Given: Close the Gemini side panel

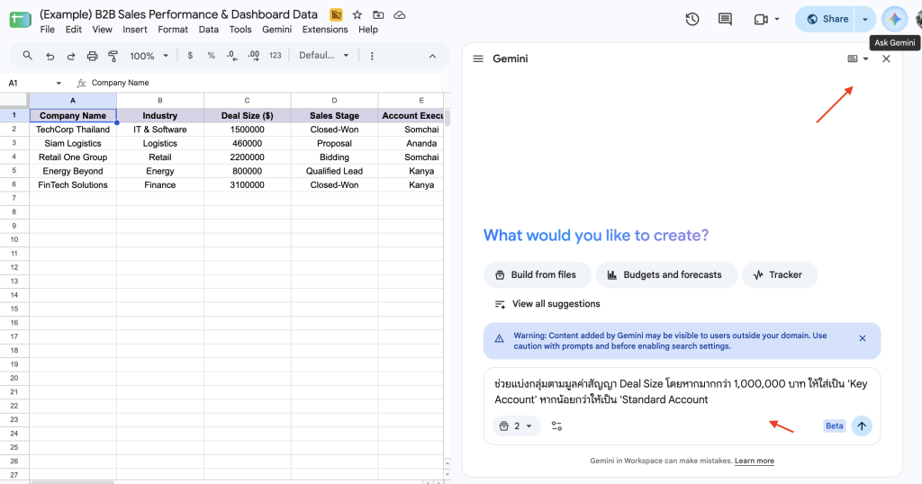Looking at the screenshot, I should [886, 58].
